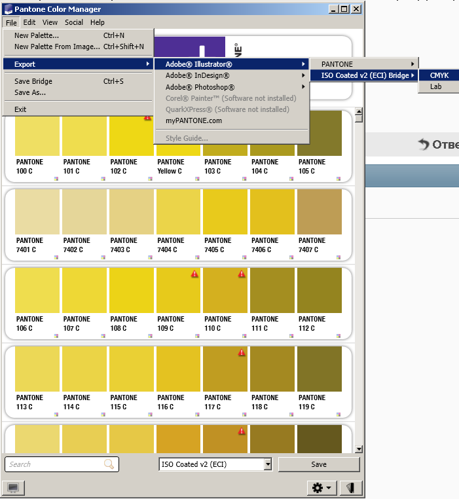Click the PANTONE 7406 C label
The image size is (459, 499).
click(265, 245)
